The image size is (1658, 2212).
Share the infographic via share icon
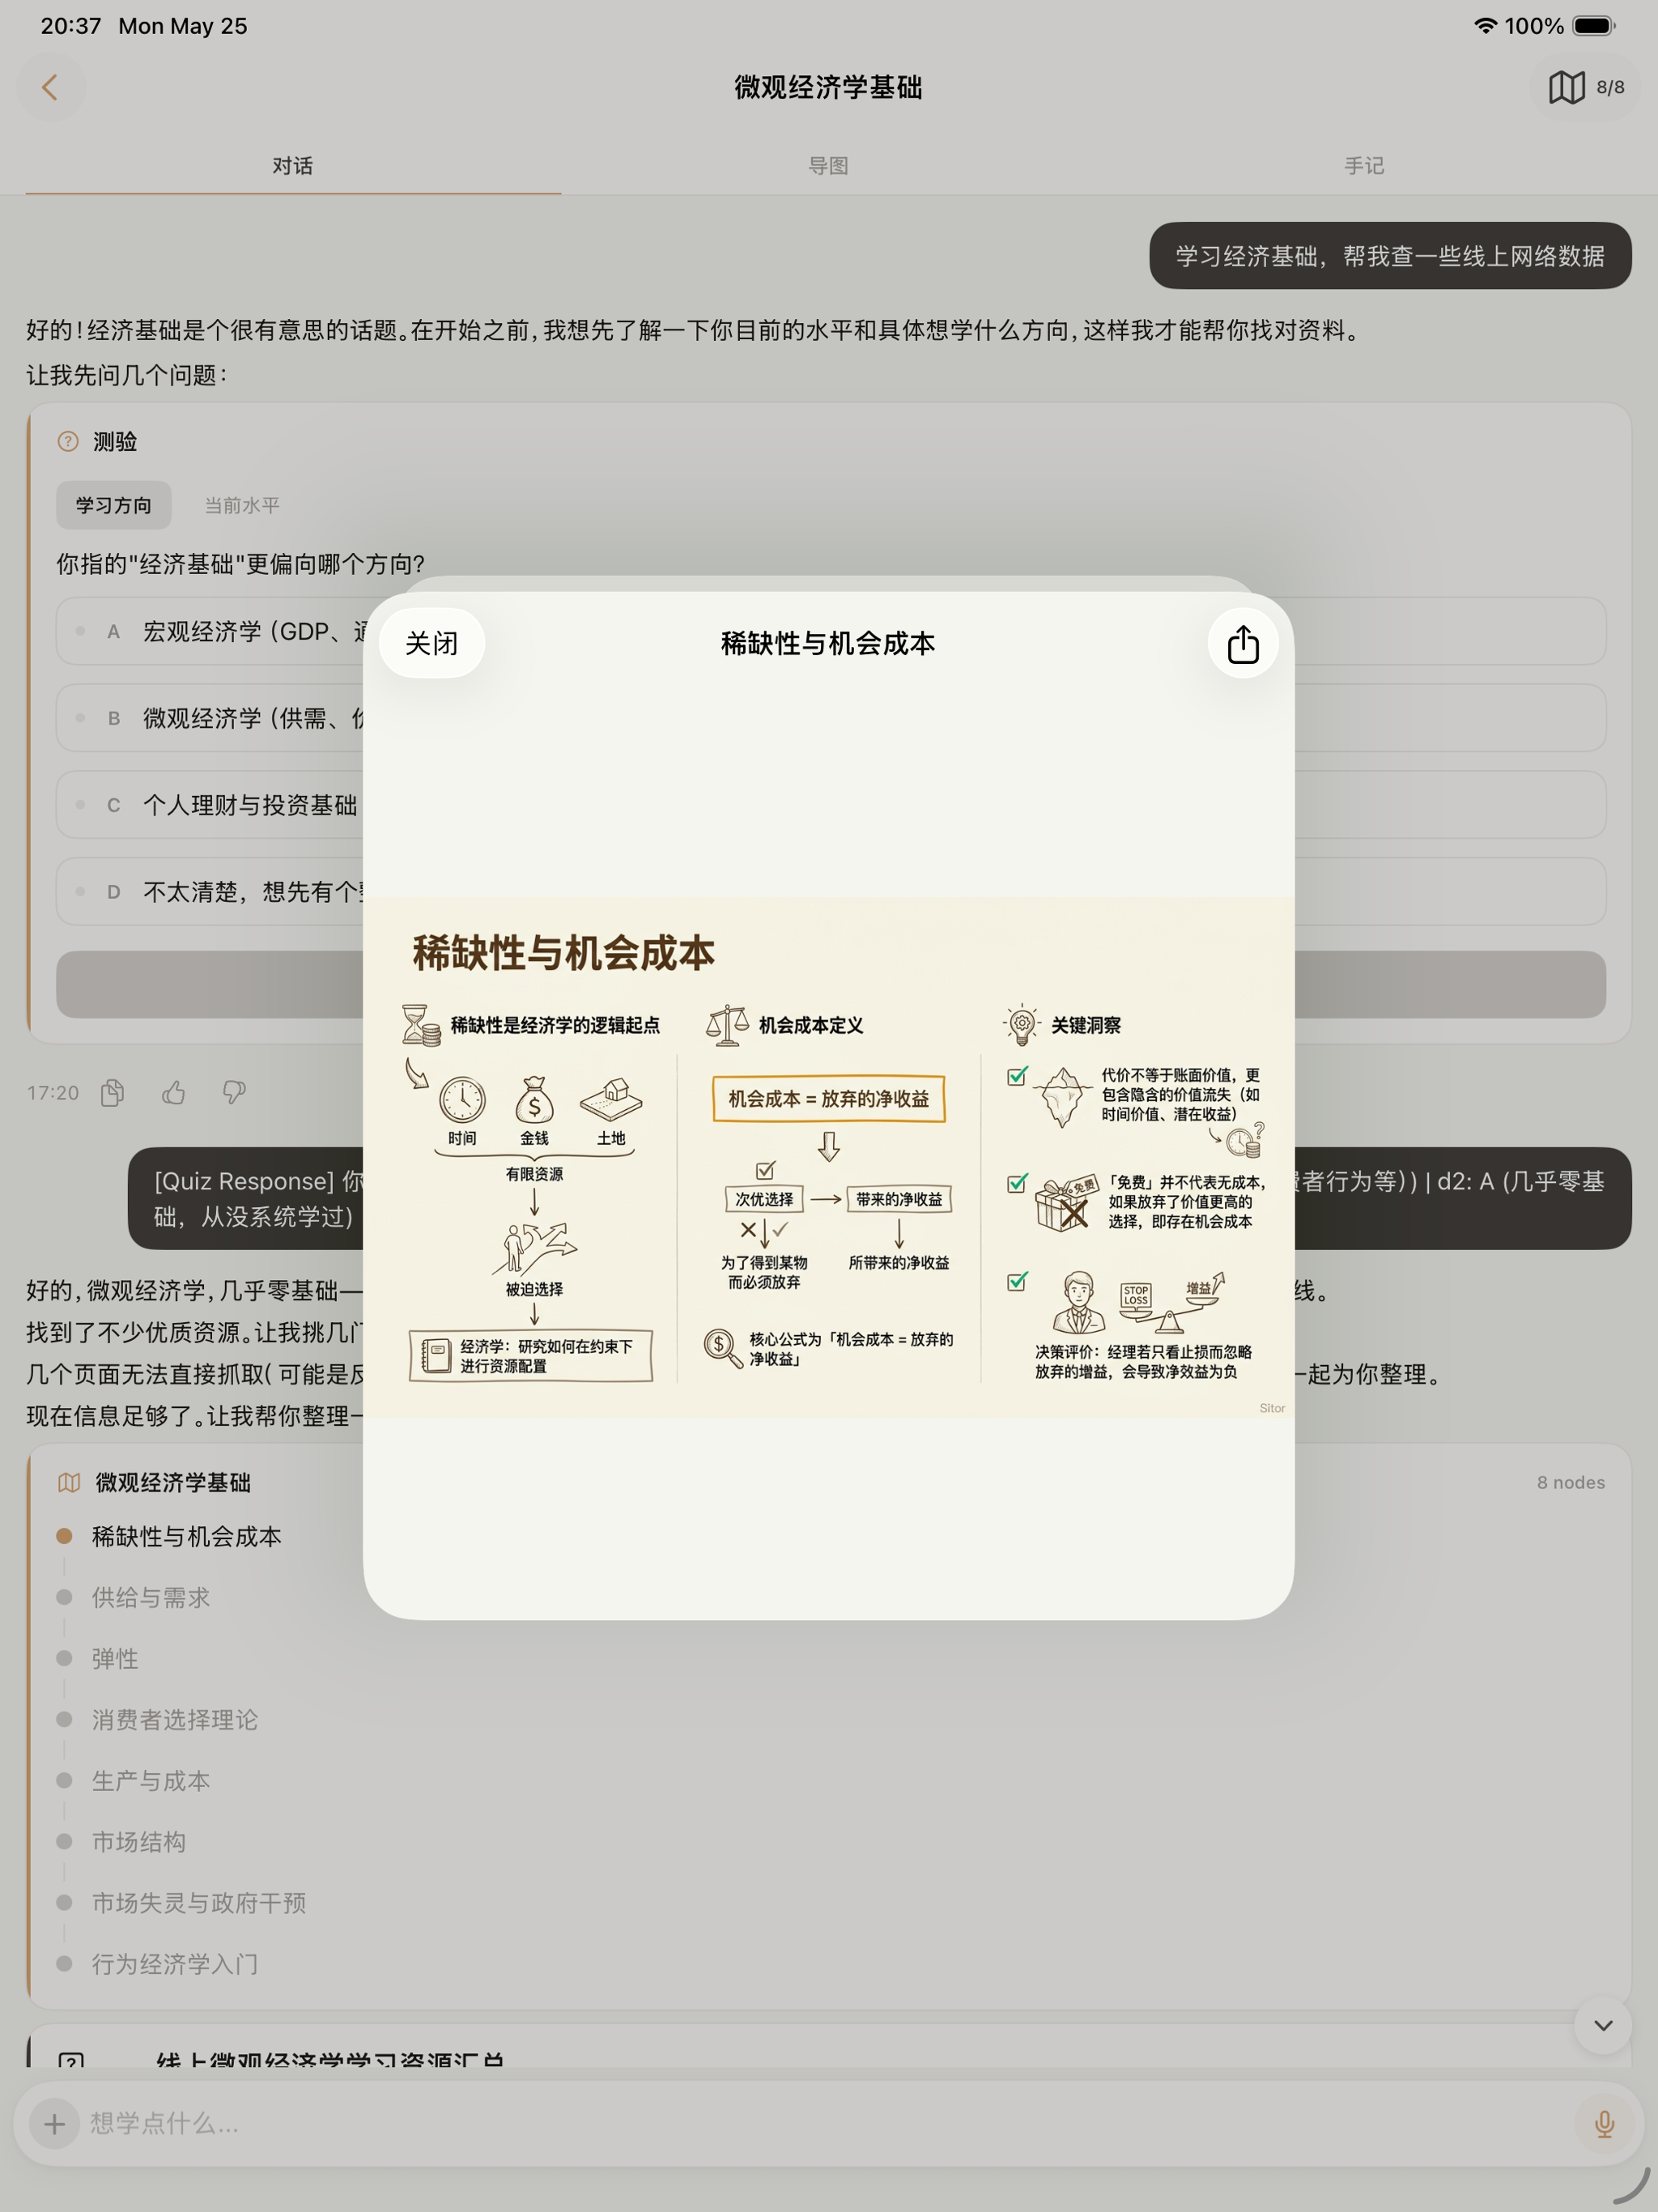coord(1243,643)
